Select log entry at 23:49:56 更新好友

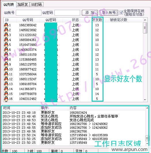point(73,131)
